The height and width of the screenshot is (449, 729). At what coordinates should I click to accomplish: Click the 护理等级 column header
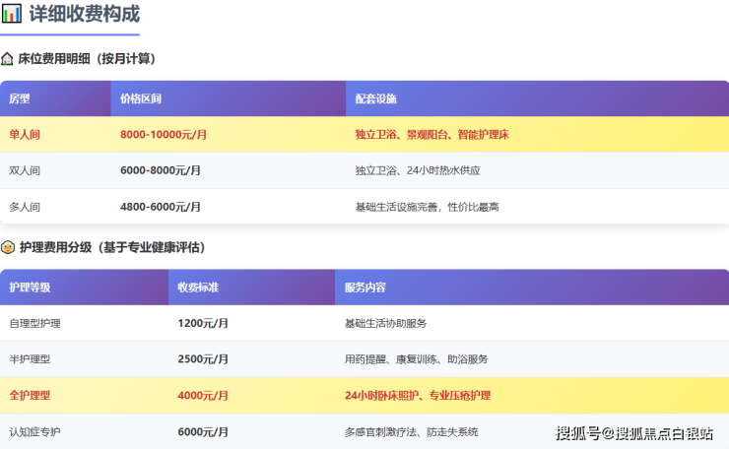click(x=30, y=288)
